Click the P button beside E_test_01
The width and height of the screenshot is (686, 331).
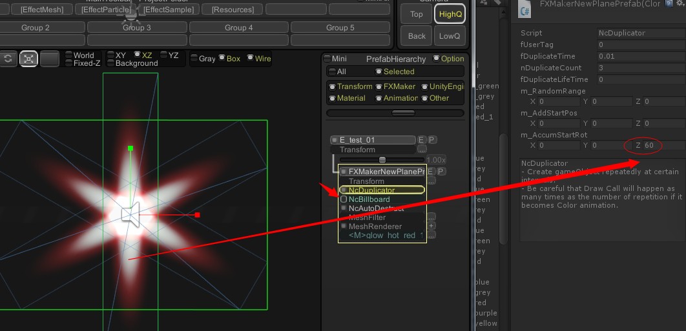[431, 140]
